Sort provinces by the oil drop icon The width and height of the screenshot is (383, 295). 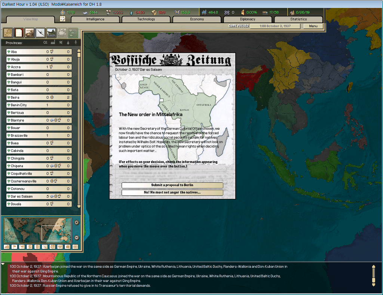click(x=68, y=43)
